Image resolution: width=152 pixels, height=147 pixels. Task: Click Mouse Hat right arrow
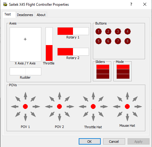tap(138, 106)
